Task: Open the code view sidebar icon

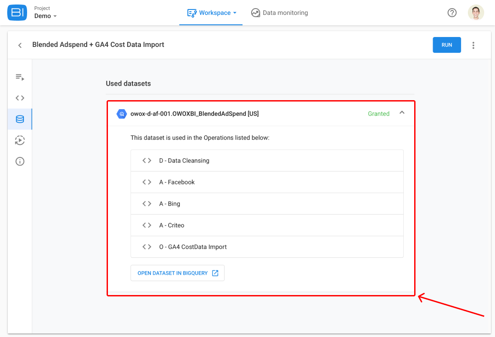Action: pyautogui.click(x=20, y=98)
